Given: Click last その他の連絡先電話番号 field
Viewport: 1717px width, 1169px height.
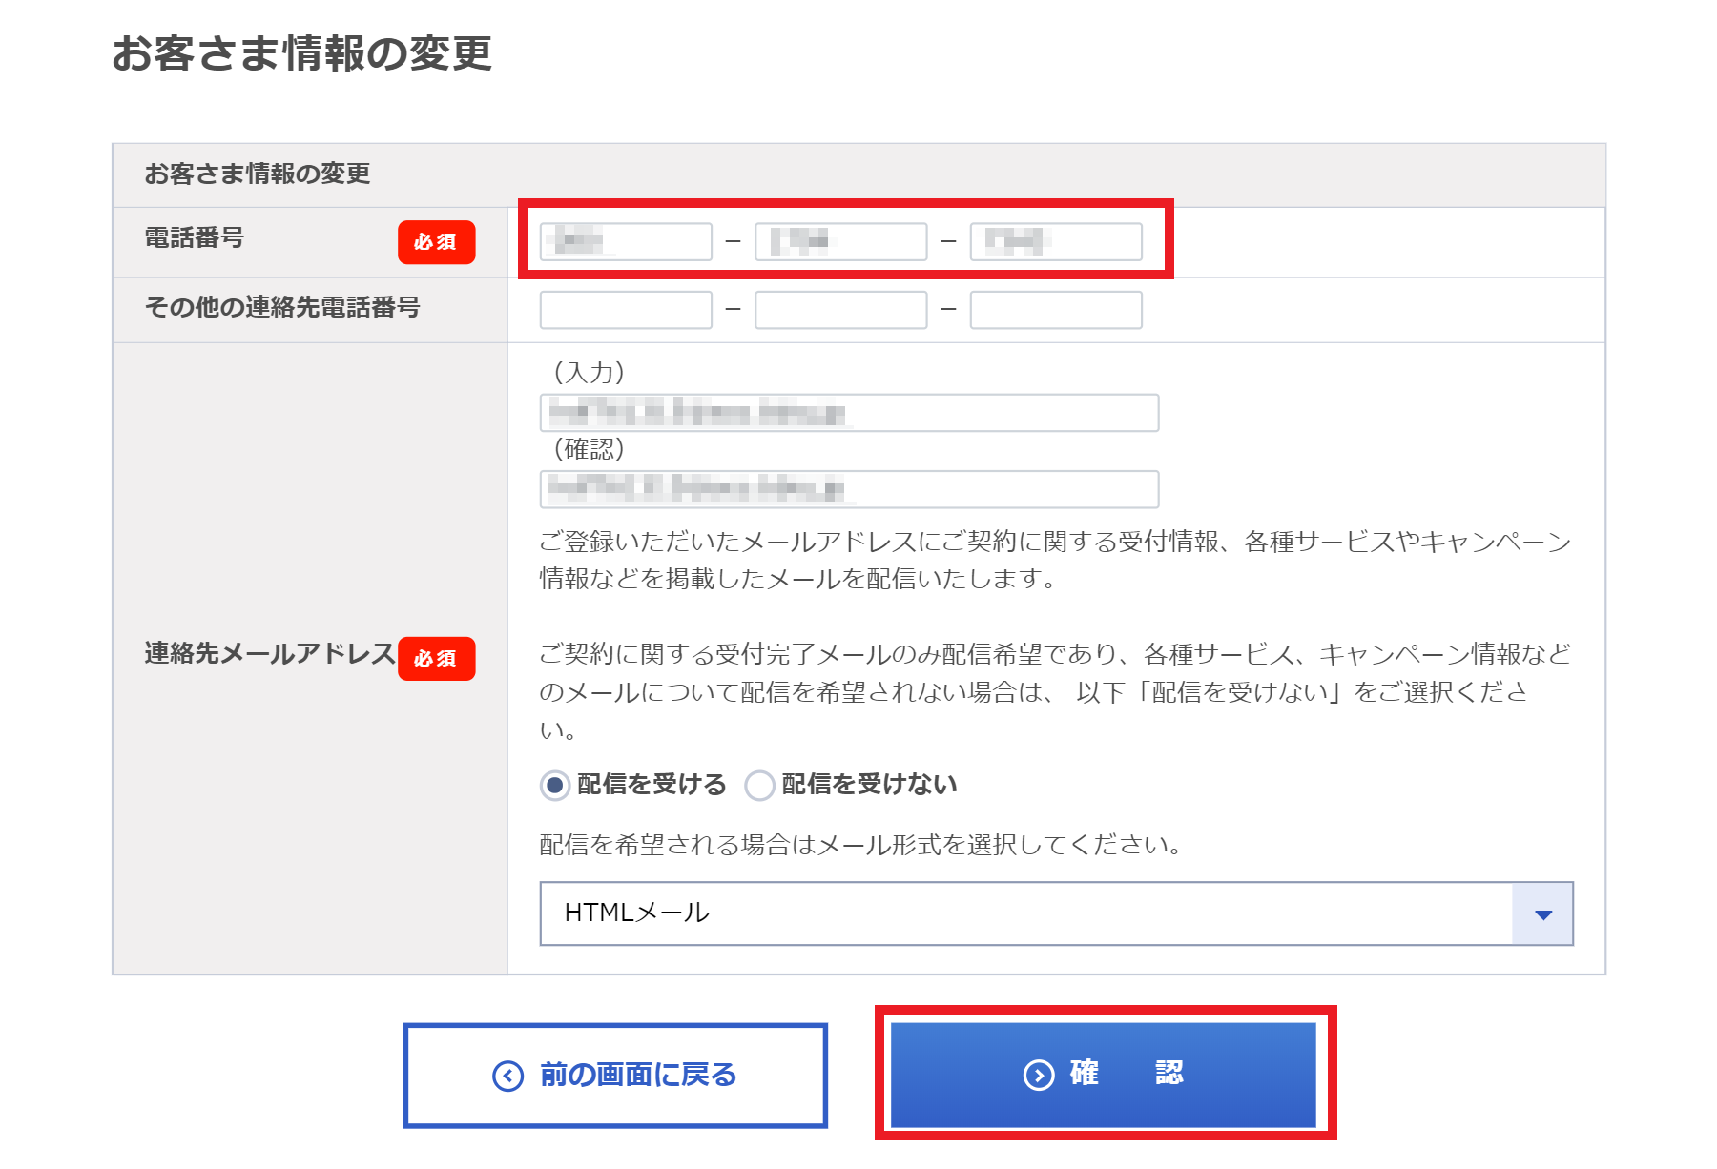Looking at the screenshot, I should tap(1055, 310).
